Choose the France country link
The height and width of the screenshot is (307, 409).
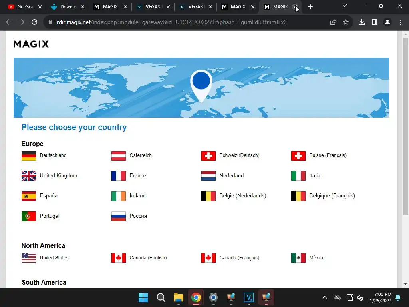[x=138, y=176]
